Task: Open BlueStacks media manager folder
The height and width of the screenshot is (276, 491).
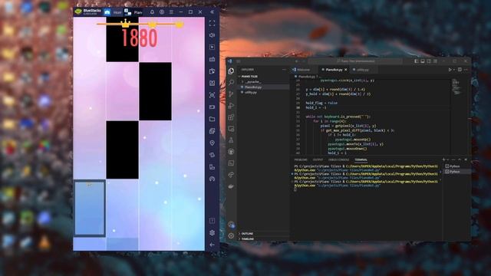Action: [212, 119]
